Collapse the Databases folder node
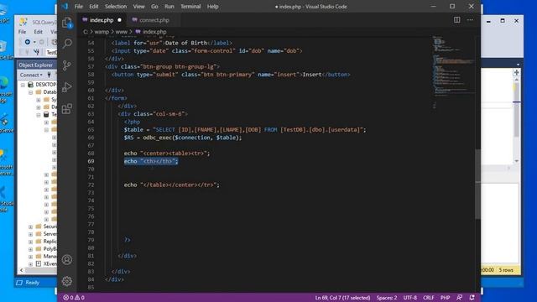The height and width of the screenshot is (302, 537). pyautogui.click(x=30, y=92)
